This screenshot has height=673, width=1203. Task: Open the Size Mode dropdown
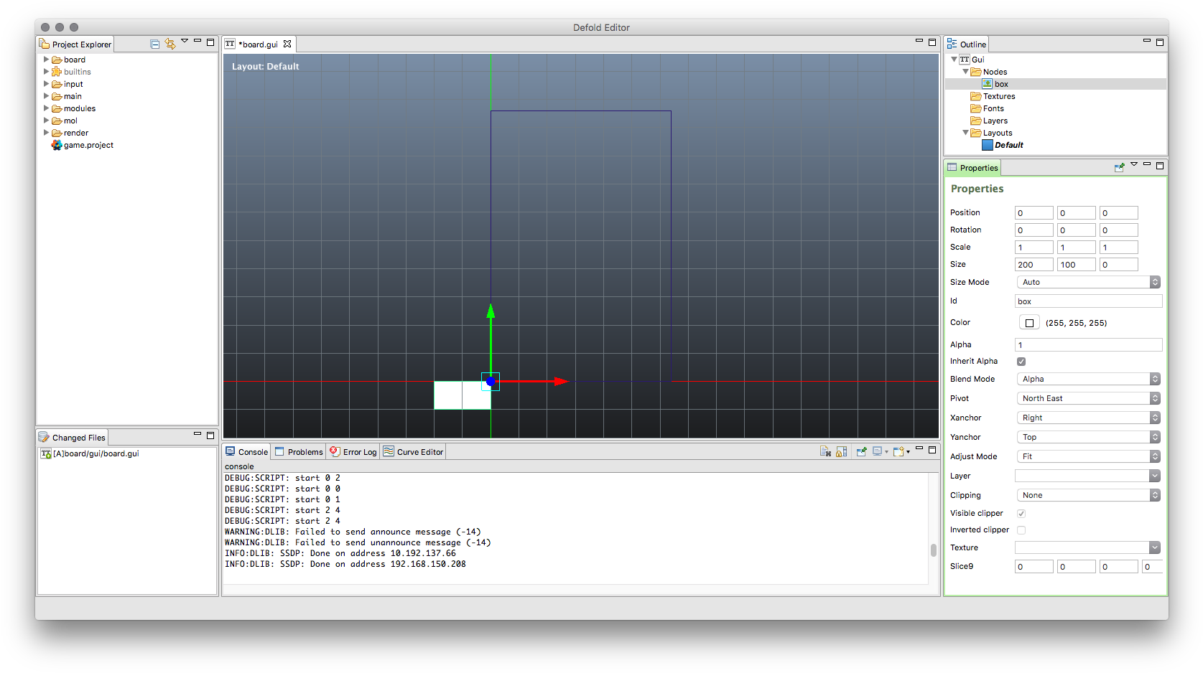pos(1089,282)
